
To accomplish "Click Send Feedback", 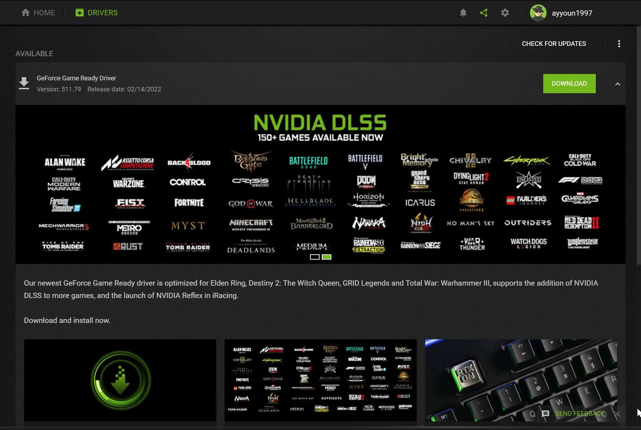I will (x=580, y=414).
